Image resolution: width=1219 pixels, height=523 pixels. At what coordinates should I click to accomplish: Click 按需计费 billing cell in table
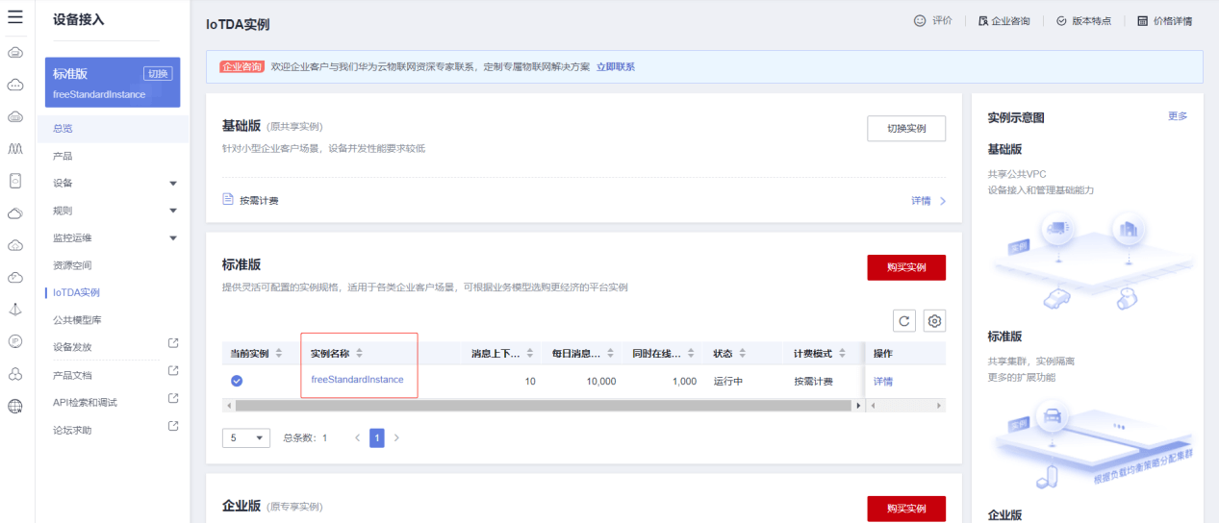tap(813, 382)
